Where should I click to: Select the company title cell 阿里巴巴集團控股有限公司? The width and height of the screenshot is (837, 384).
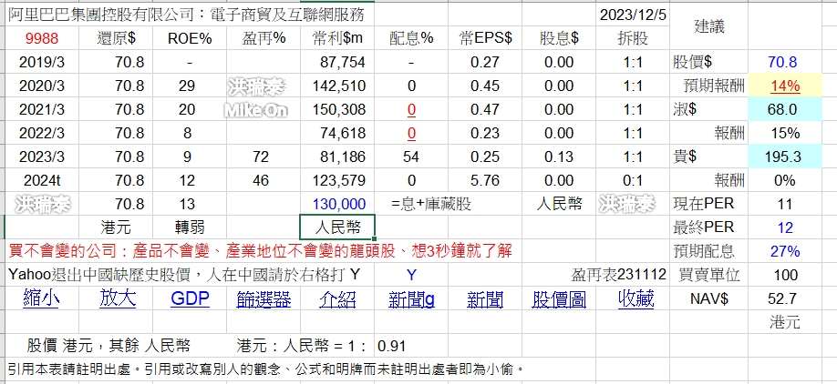point(186,15)
